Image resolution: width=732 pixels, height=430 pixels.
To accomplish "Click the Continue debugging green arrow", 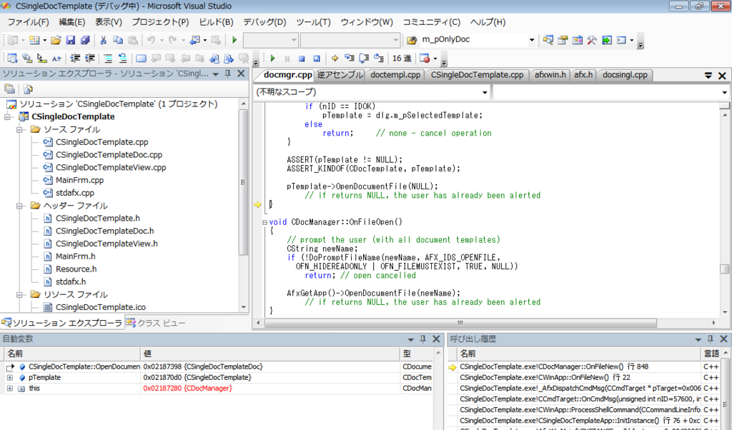I will (x=272, y=59).
